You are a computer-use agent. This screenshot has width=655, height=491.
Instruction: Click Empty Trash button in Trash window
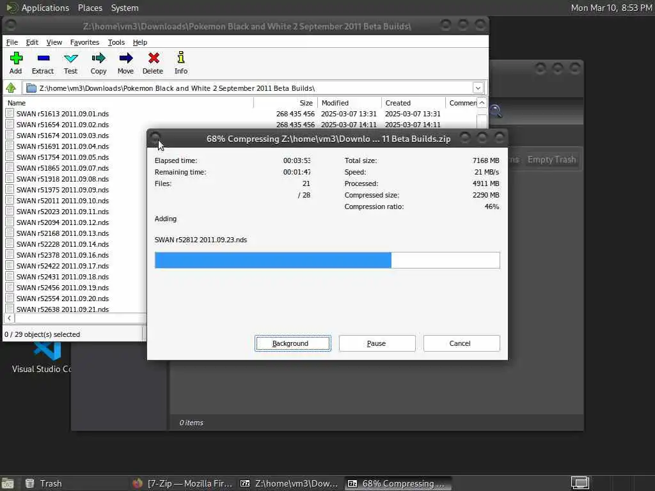[x=551, y=159]
